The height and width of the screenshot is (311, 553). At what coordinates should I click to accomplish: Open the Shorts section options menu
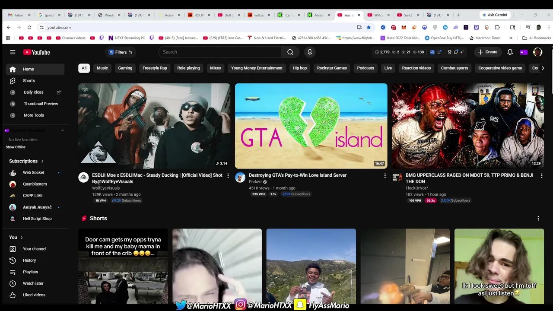[538, 219]
